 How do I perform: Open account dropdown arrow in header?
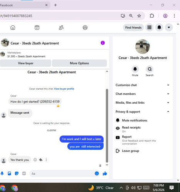point(169,27)
